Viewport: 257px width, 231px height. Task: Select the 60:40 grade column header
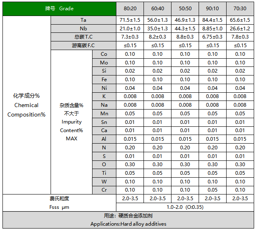[157, 9]
